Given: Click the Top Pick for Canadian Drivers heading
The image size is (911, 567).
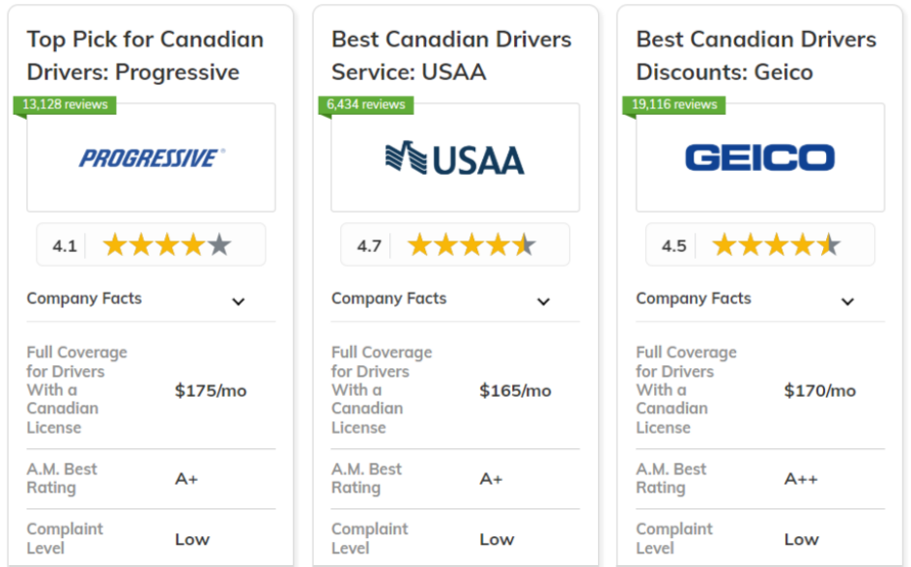Looking at the screenshot, I should (145, 56).
